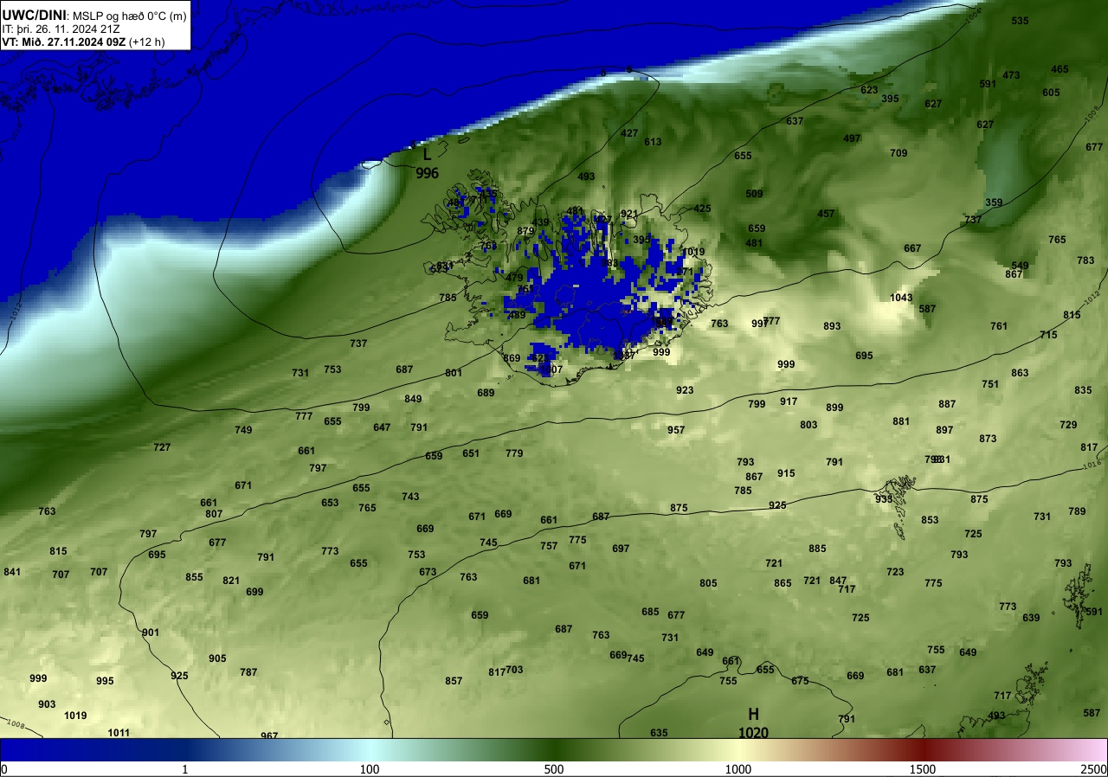Click the UWC/DINI map title

click(x=34, y=14)
